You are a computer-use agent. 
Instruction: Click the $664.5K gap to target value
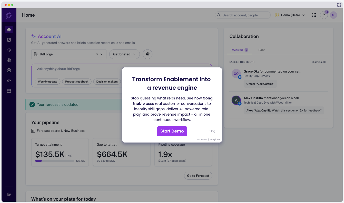tap(112, 154)
